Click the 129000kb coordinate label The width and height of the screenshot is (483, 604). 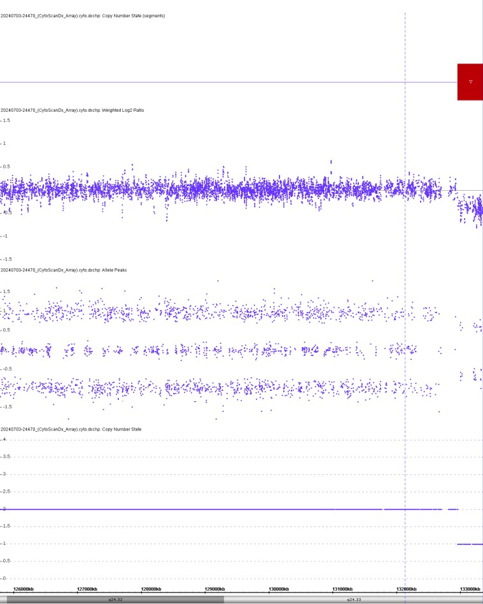pyautogui.click(x=214, y=589)
